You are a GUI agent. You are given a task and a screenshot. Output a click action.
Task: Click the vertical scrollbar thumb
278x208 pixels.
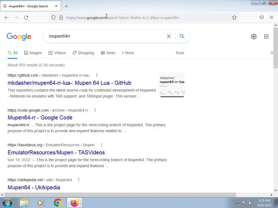coord(276,48)
